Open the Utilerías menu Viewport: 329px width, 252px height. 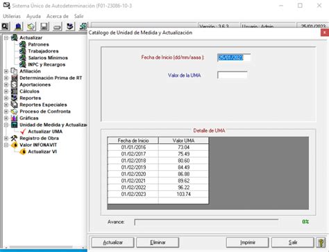click(x=12, y=16)
